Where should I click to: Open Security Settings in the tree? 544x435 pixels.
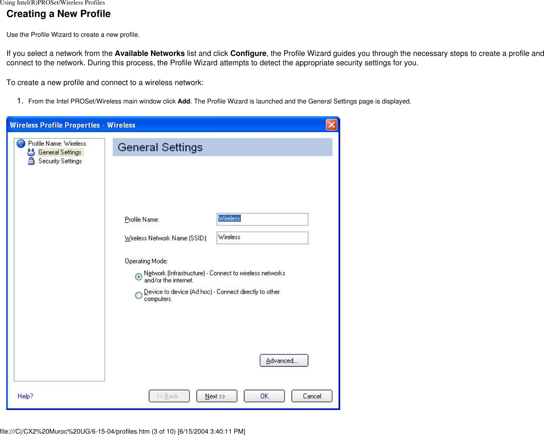(x=60, y=161)
